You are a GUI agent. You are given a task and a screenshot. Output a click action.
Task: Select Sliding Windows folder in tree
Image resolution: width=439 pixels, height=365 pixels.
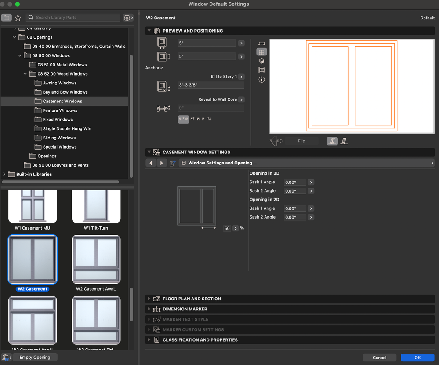pyautogui.click(x=59, y=138)
